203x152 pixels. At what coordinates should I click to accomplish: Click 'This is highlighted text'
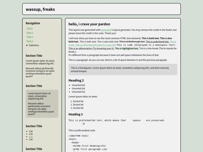127,48
